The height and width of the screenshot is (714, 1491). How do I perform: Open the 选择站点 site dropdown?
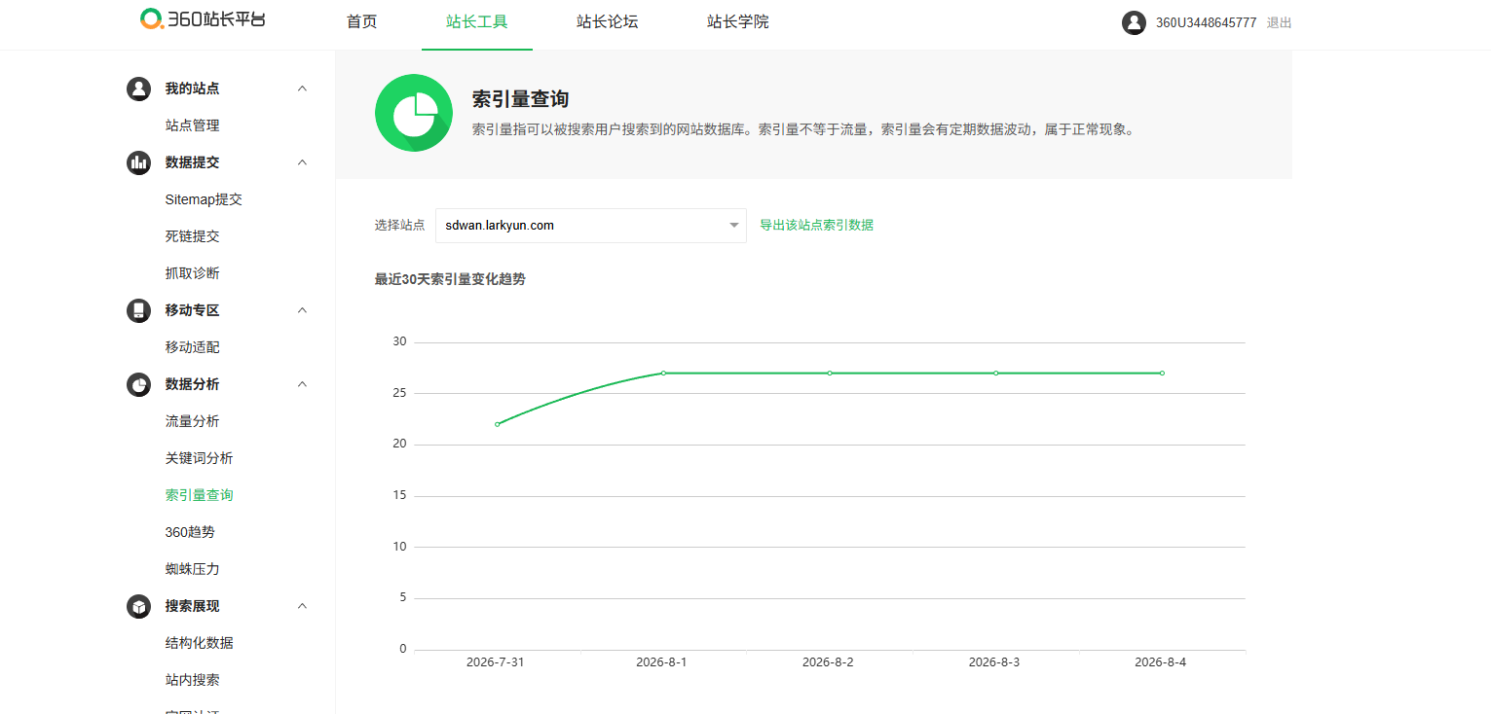[x=591, y=226]
